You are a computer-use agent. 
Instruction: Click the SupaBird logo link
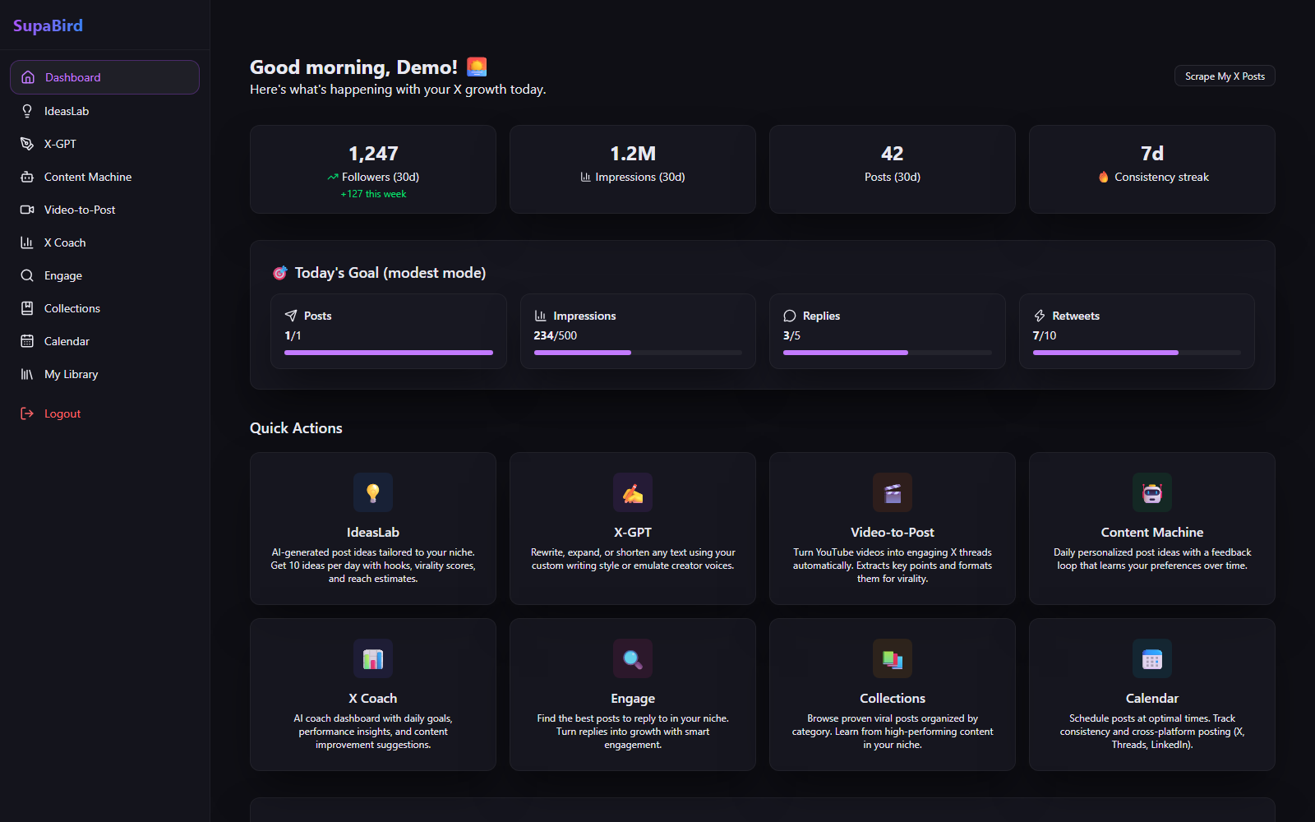48,25
